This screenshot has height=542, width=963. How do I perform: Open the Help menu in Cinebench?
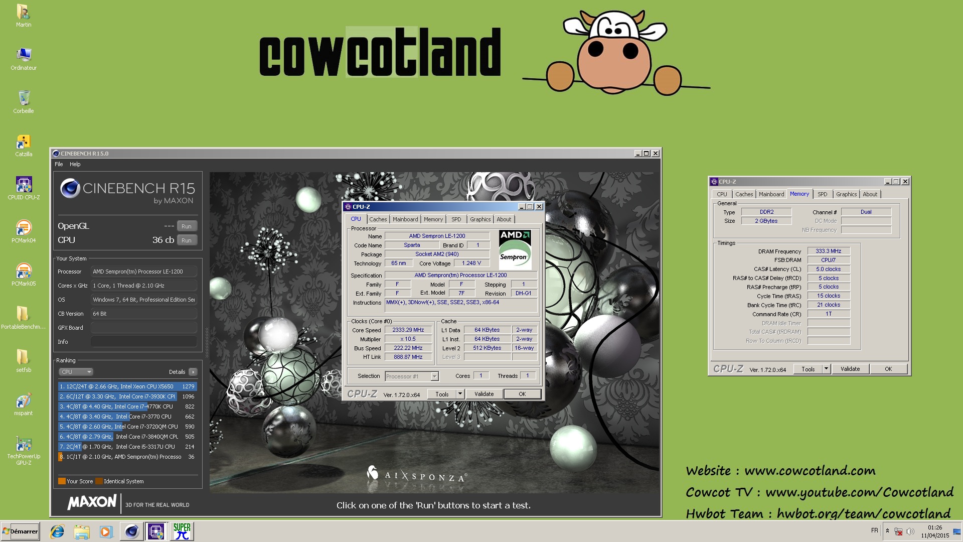(x=75, y=164)
